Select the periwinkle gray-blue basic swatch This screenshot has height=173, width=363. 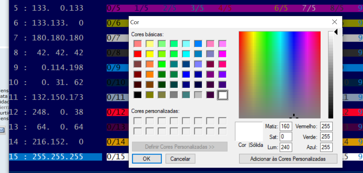[210, 54]
